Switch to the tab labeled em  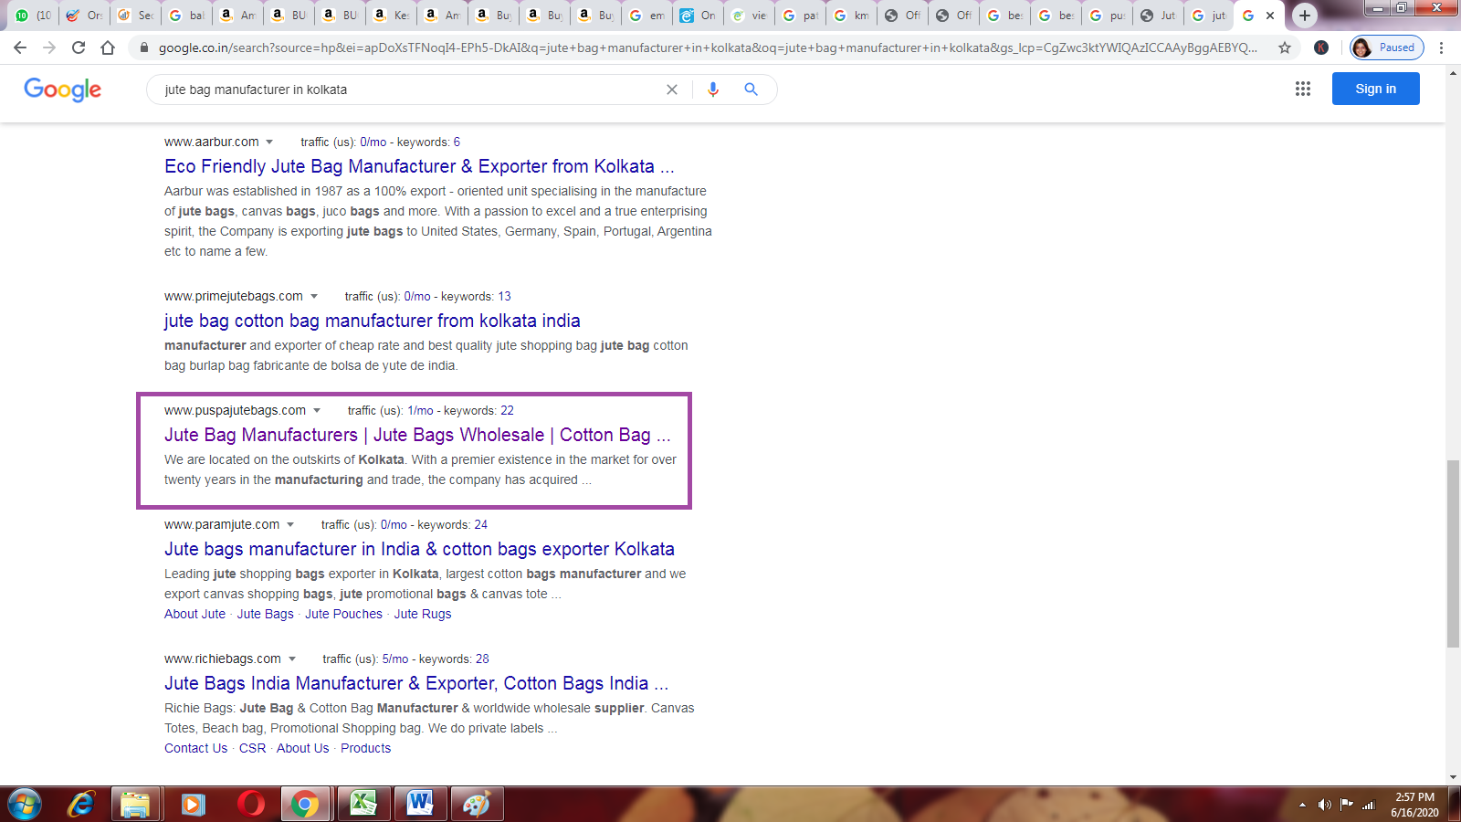pyautogui.click(x=646, y=16)
